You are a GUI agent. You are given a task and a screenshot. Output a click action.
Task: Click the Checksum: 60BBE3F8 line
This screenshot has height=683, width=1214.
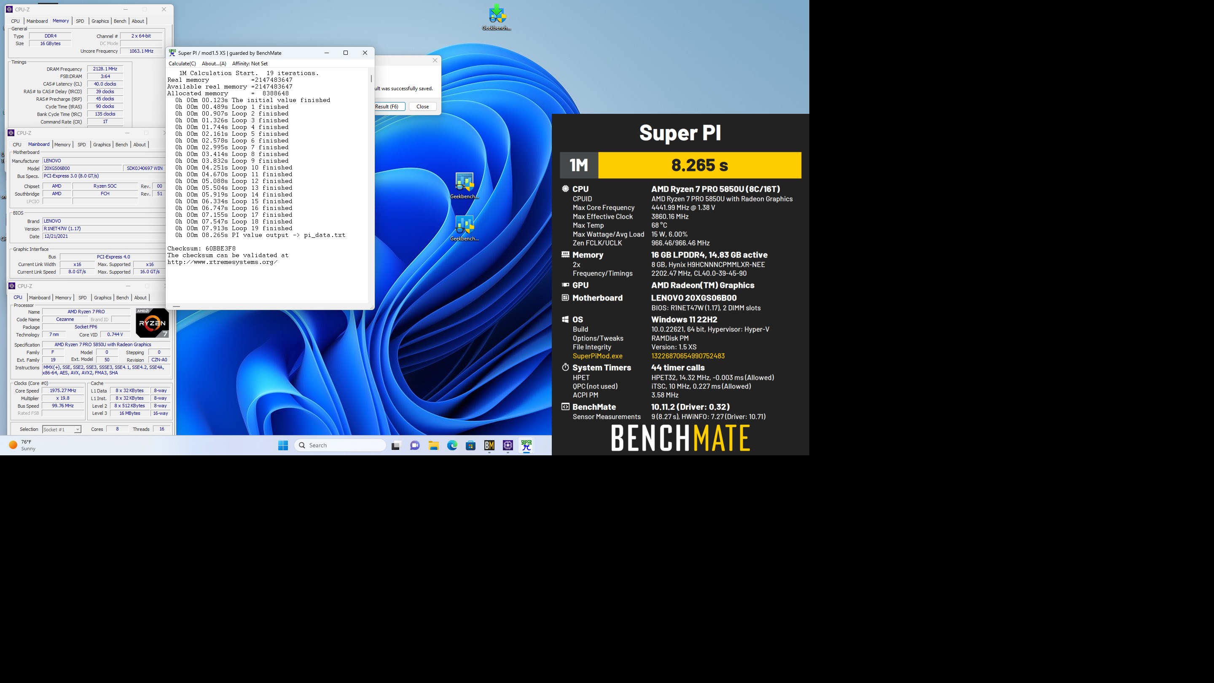(x=202, y=248)
